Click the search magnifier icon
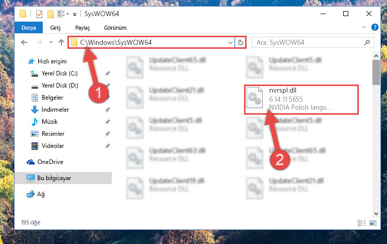387x244 pixels. point(367,42)
